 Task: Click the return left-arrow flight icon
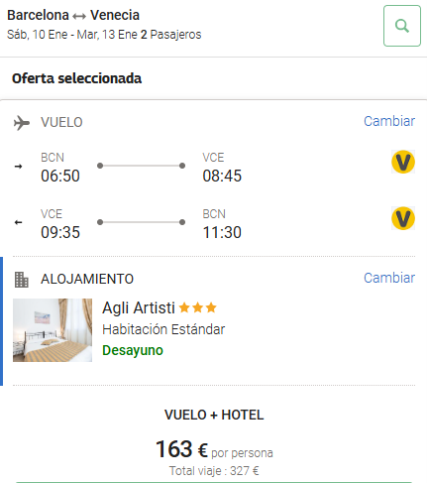(x=19, y=222)
